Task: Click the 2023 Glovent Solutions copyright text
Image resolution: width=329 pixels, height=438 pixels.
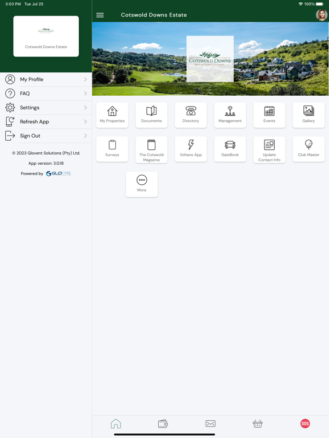Action: pyautogui.click(x=46, y=153)
